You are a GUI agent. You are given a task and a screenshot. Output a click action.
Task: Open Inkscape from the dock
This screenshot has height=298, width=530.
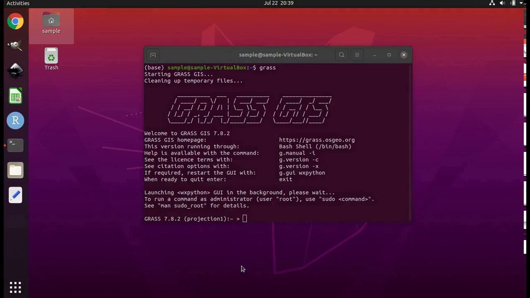[15, 71]
